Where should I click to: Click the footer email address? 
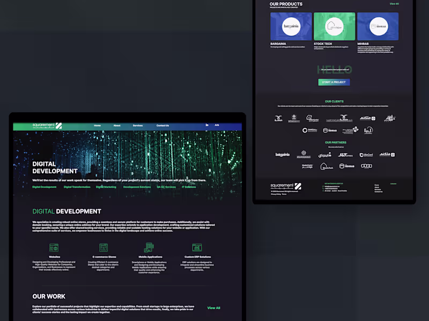pyautogui.click(x=332, y=186)
